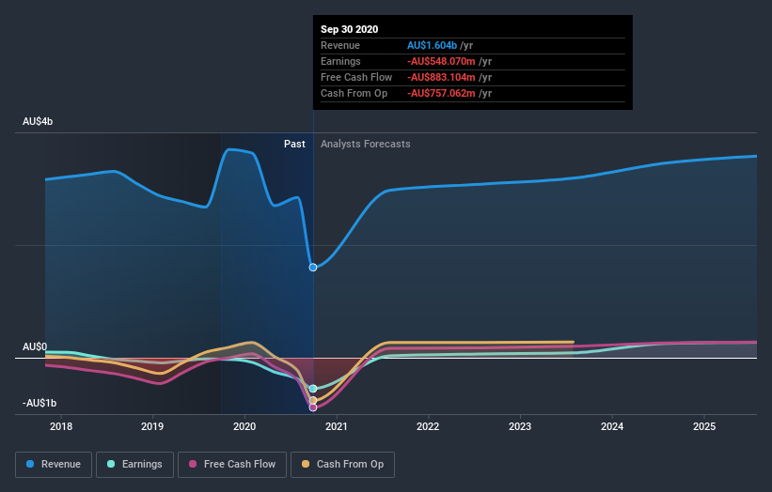Click the -AU$1b y-axis label
The width and height of the screenshot is (772, 492).
coord(39,403)
